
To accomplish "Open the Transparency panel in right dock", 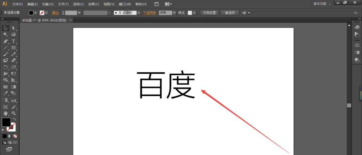I will coord(357,60).
